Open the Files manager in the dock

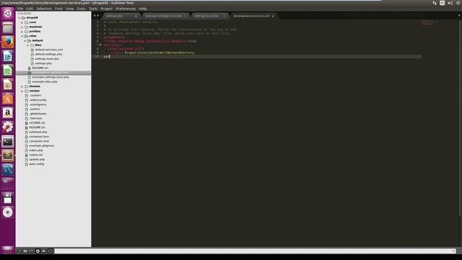8,27
